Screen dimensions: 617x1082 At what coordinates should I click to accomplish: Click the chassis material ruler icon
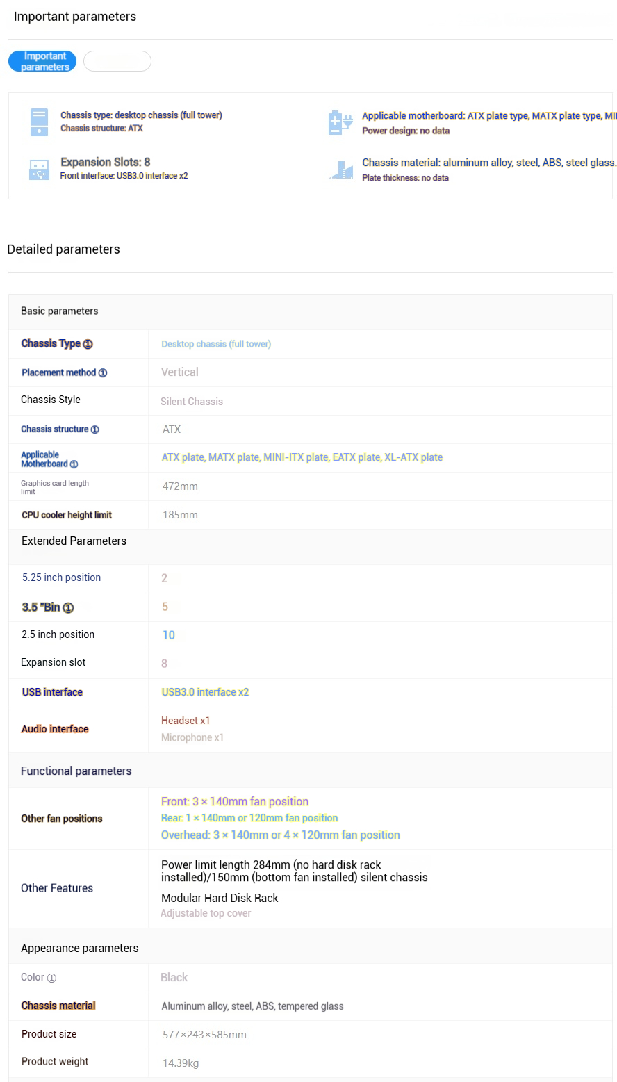tap(341, 170)
